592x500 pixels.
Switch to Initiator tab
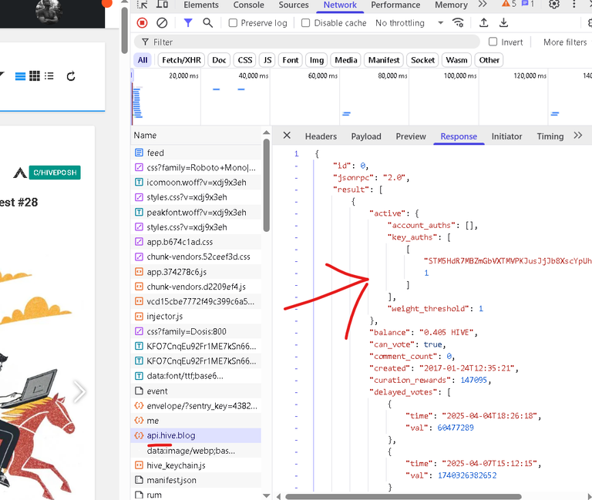tap(506, 136)
